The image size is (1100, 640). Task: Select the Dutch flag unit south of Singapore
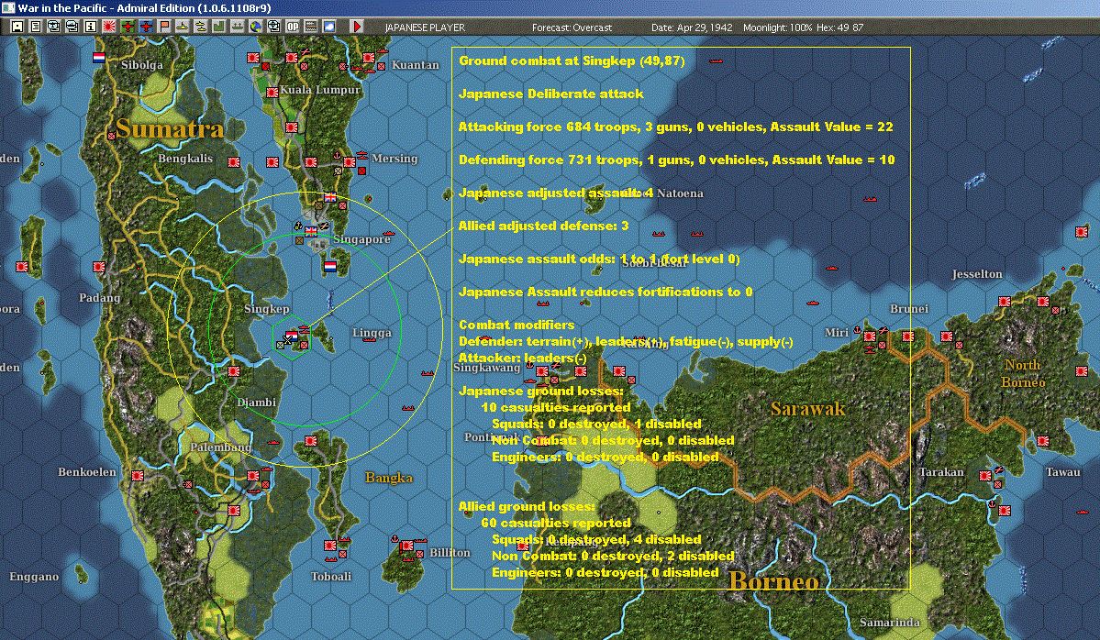[329, 267]
